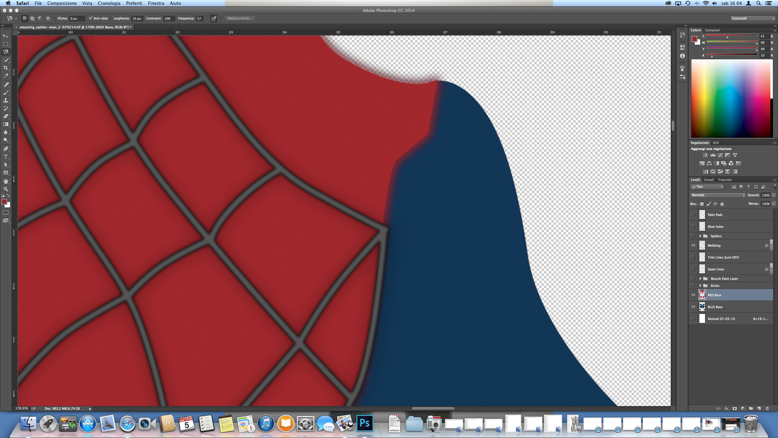Expand Webbing layer effects arrow
This screenshot has width=778, height=438.
coord(771,245)
